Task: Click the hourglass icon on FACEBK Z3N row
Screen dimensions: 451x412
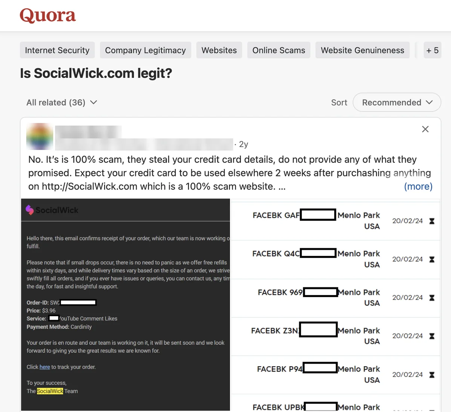Action: (x=432, y=336)
